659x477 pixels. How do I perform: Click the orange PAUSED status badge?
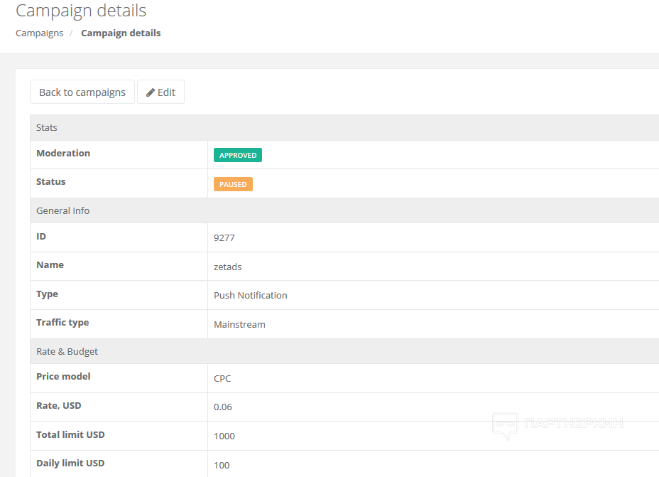coord(233,184)
